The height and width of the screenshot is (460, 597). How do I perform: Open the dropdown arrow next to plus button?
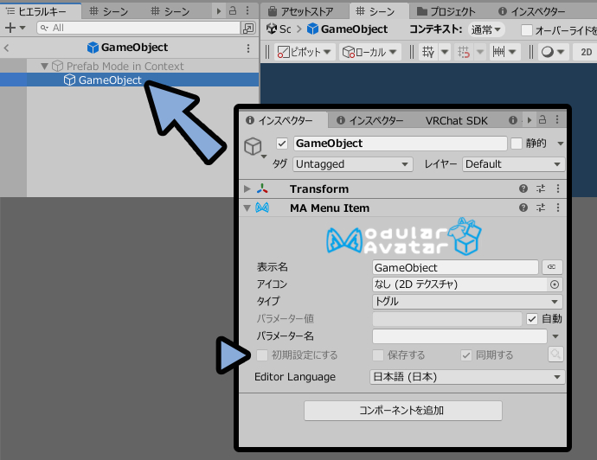tap(22, 28)
